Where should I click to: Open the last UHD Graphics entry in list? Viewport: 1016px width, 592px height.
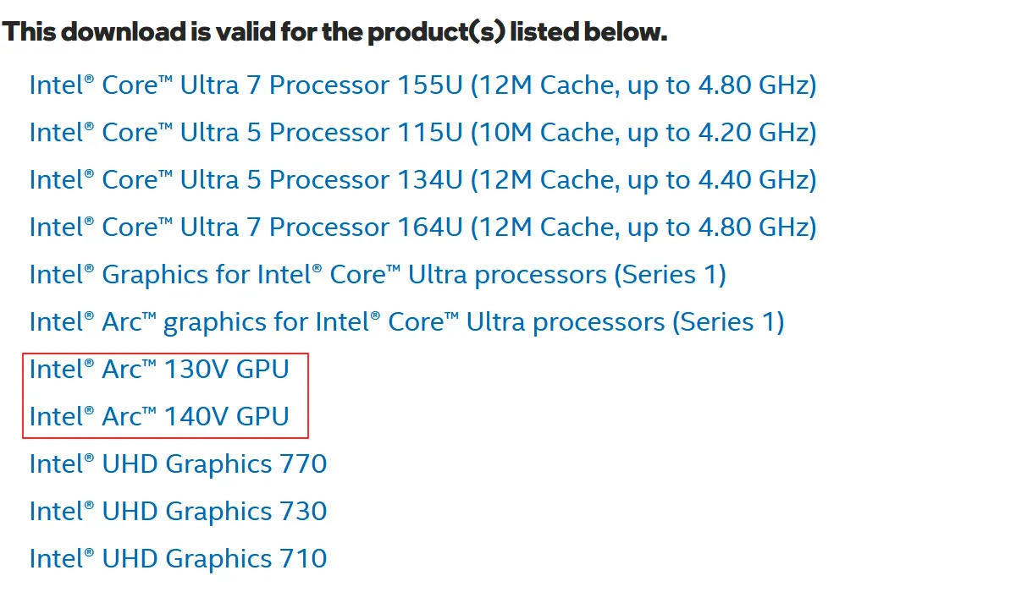point(178,559)
